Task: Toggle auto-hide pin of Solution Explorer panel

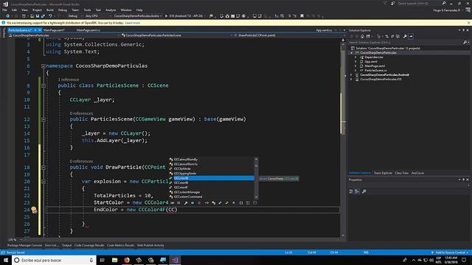Action: point(464,30)
